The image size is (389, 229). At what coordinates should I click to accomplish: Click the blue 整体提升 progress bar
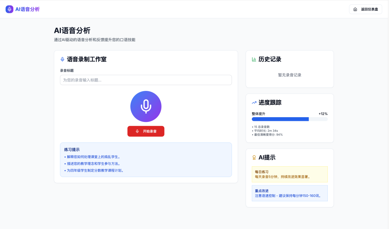point(280,119)
